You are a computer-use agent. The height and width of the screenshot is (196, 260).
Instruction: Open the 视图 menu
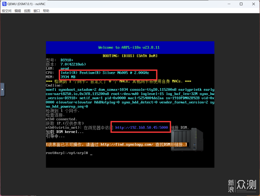(x=27, y=11)
